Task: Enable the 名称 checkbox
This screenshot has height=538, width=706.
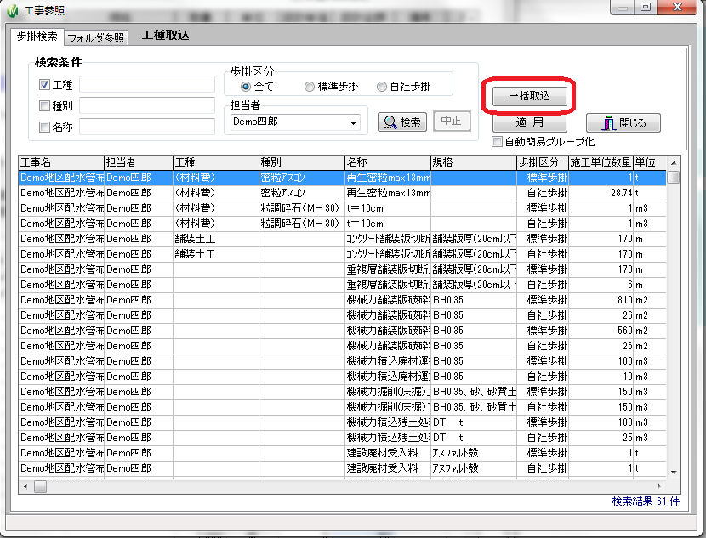Action: (x=44, y=127)
